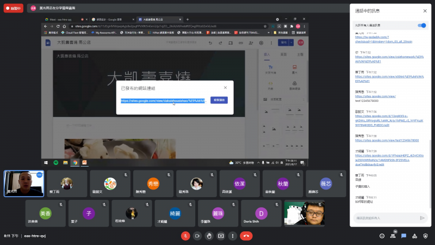The image size is (435, 245).
Task: Open host controls shield icon
Action: pyautogui.click(x=426, y=236)
